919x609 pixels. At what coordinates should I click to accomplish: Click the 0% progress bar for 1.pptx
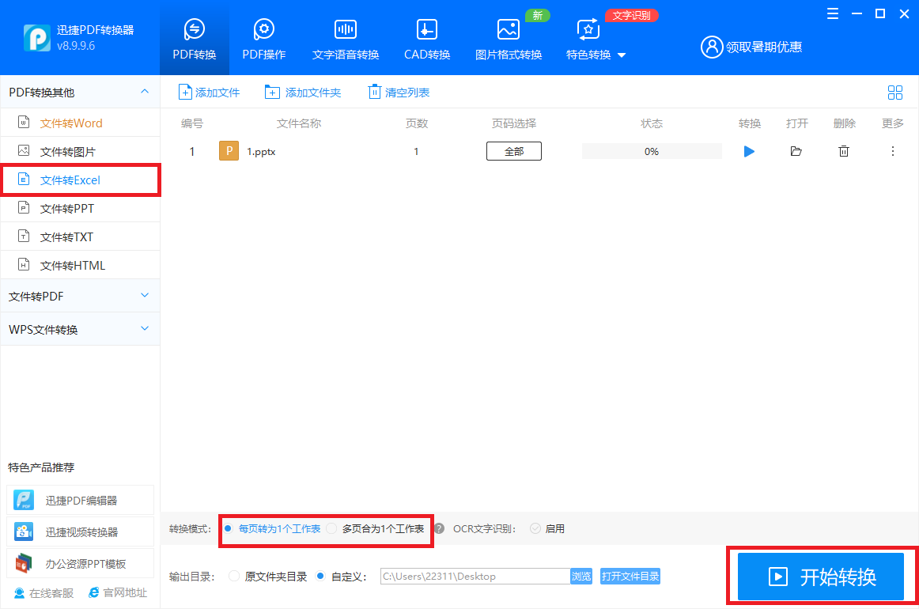tap(652, 151)
